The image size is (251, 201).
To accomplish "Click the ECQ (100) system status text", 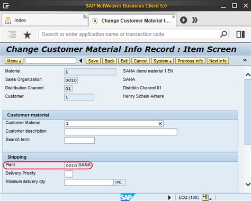I will (x=189, y=197).
